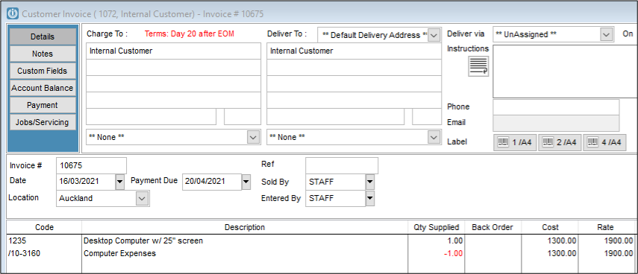Click the Charge To name field
Image resolution: width=638 pixels, height=274 pixels.
pyautogui.click(x=173, y=51)
